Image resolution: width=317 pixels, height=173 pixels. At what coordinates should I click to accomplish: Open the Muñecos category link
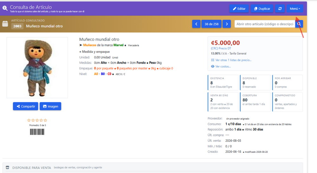pos(90,45)
